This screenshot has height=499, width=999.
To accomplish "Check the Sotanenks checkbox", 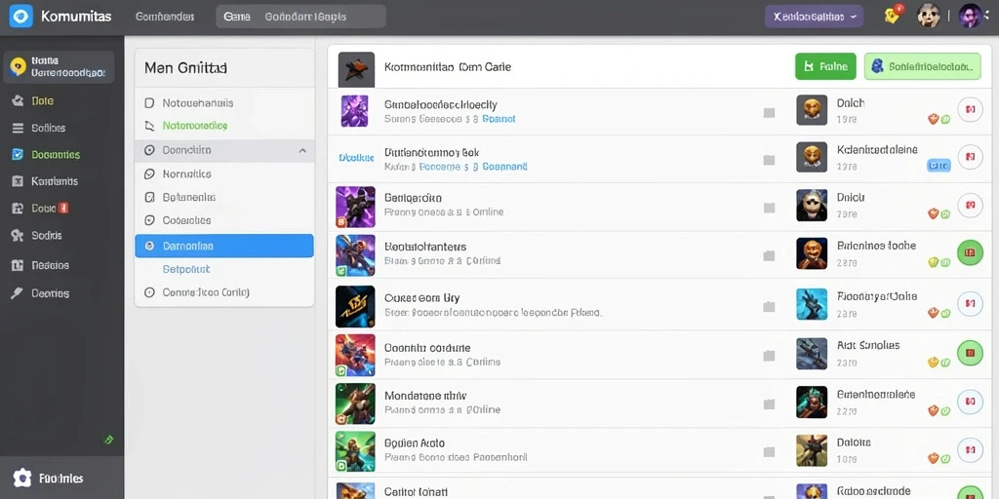I will [x=149, y=197].
